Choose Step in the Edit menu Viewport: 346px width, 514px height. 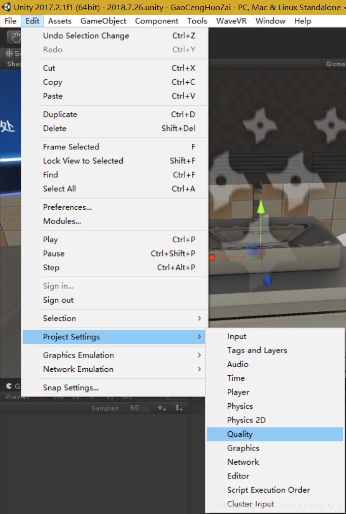coord(114,268)
